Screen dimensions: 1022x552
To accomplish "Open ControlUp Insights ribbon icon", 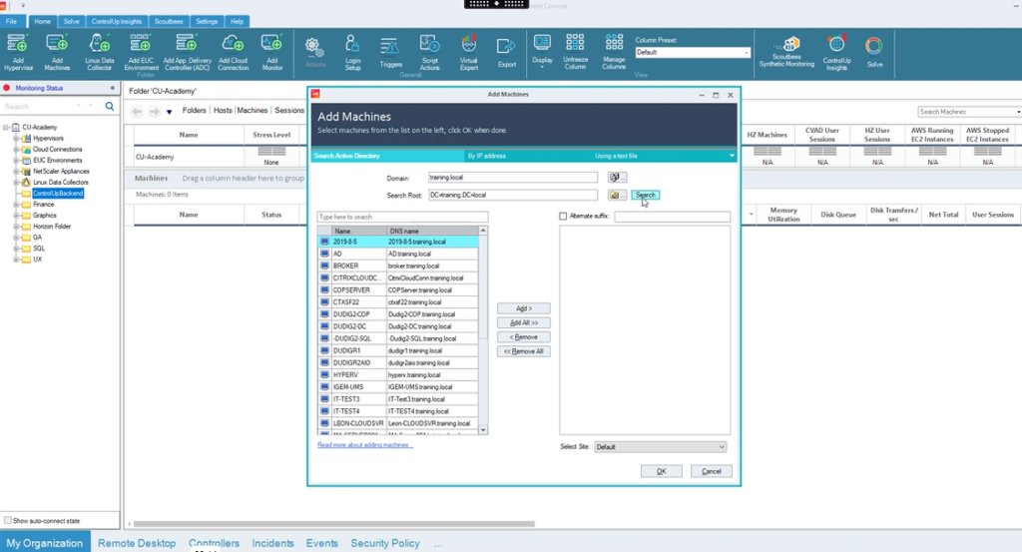I will tap(837, 52).
